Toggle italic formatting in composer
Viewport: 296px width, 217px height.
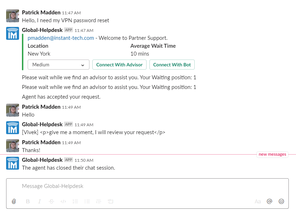tap(40, 201)
